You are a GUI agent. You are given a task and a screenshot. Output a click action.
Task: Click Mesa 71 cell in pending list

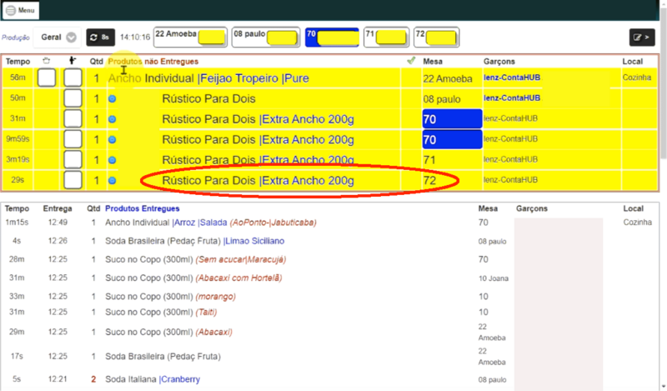point(429,160)
